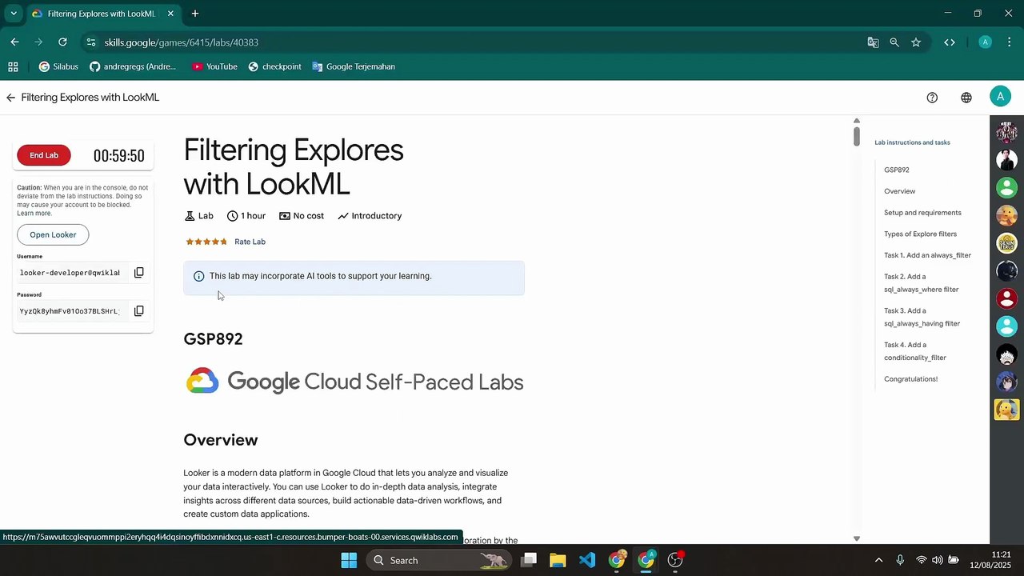This screenshot has height=576, width=1024.
Task: Click the microphone tray icon
Action: point(900,560)
